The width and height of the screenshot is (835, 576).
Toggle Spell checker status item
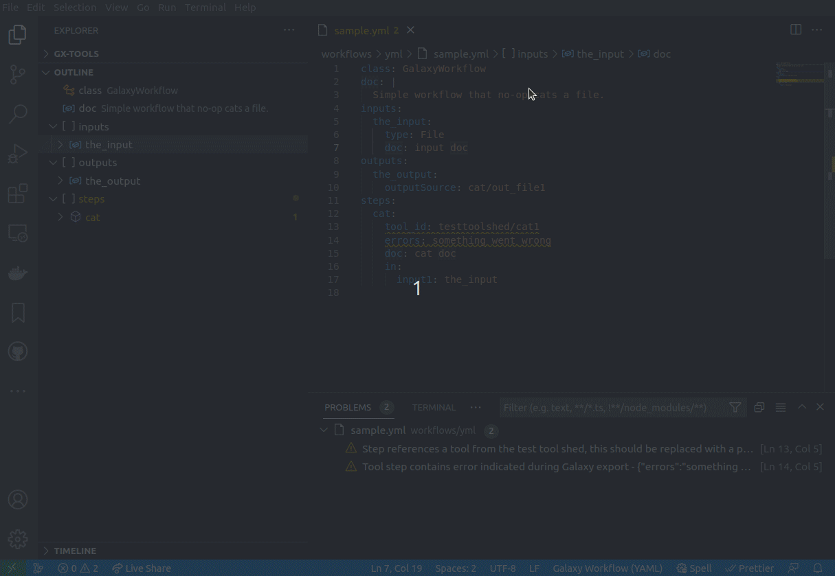pos(694,568)
